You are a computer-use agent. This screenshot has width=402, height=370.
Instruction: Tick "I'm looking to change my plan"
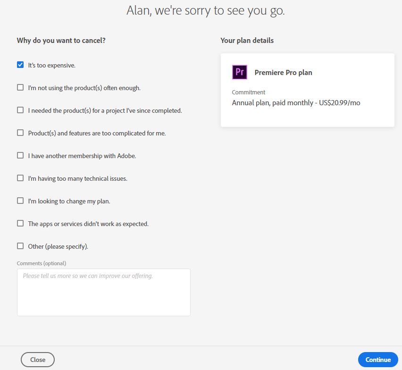pos(20,201)
